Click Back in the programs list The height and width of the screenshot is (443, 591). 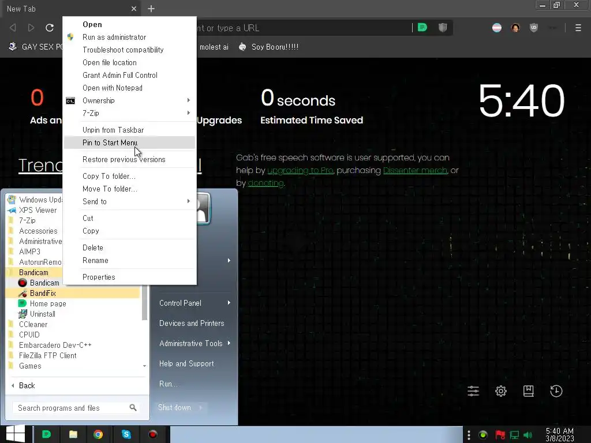point(77,385)
